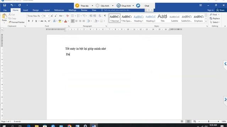The width and height of the screenshot is (227, 127).
Task: Sort text with the A-Z sort icon
Action: [100, 16]
